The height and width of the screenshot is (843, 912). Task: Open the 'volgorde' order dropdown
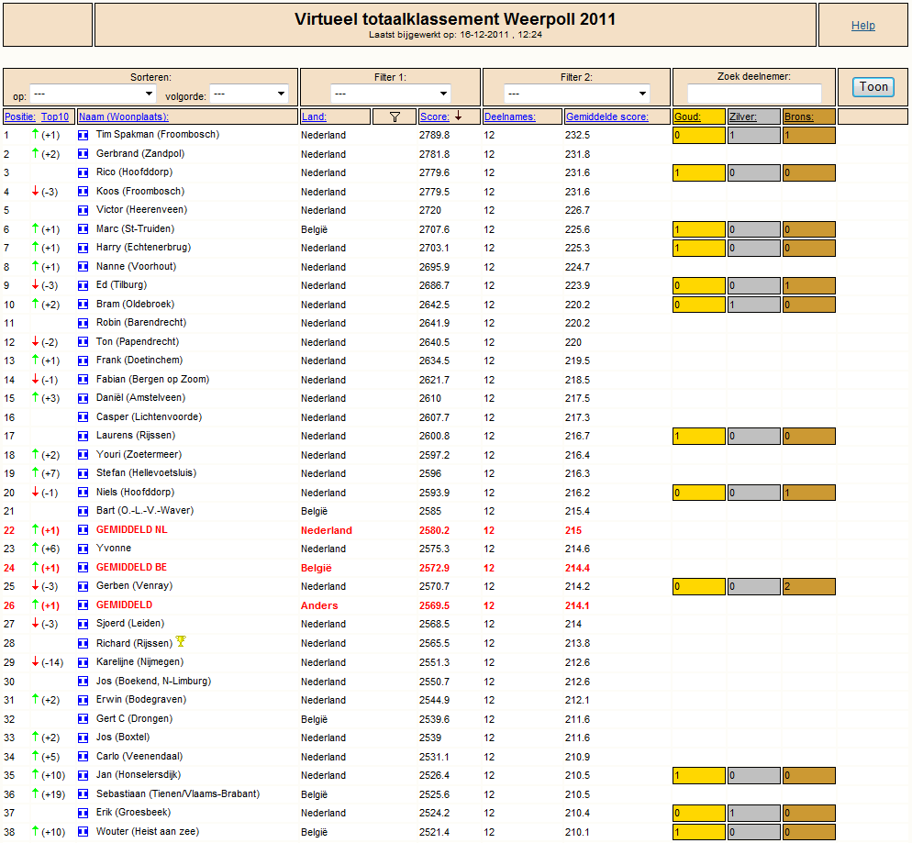[249, 94]
